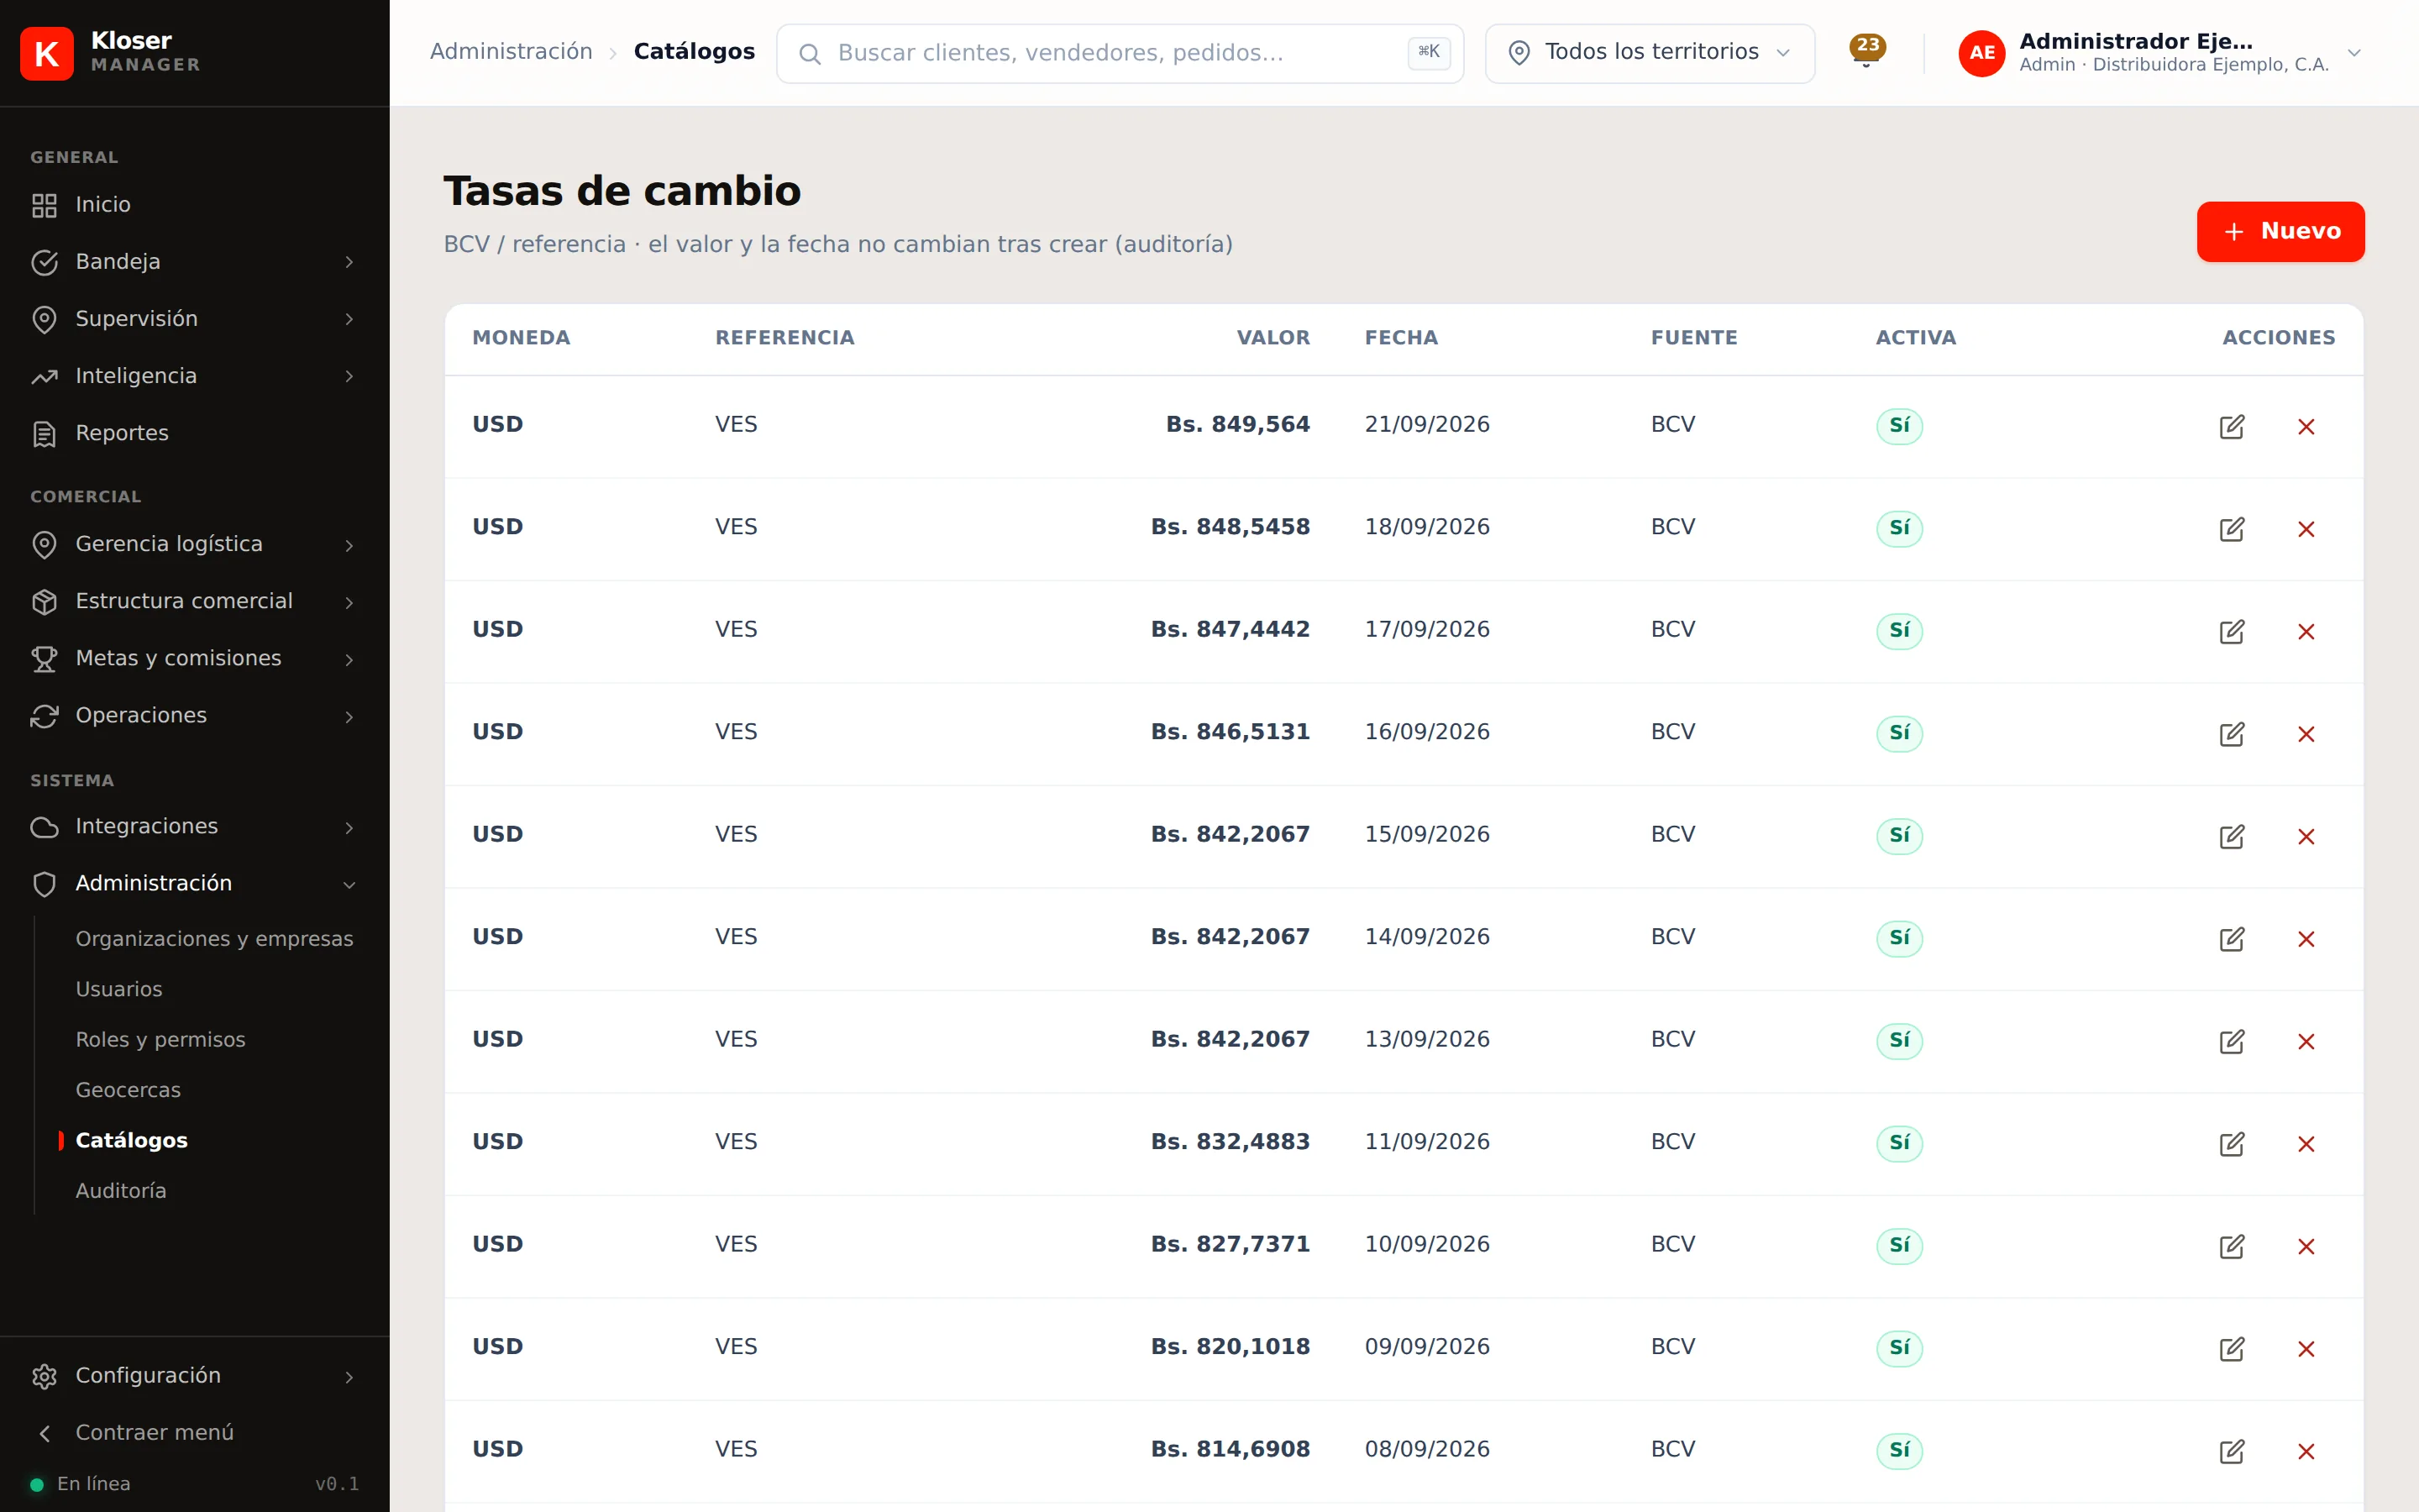Delete the rate dated 08/09/2026

2306,1452
